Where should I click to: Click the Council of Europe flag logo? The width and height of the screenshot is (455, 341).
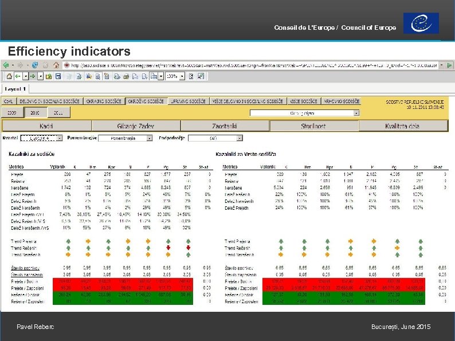click(421, 23)
